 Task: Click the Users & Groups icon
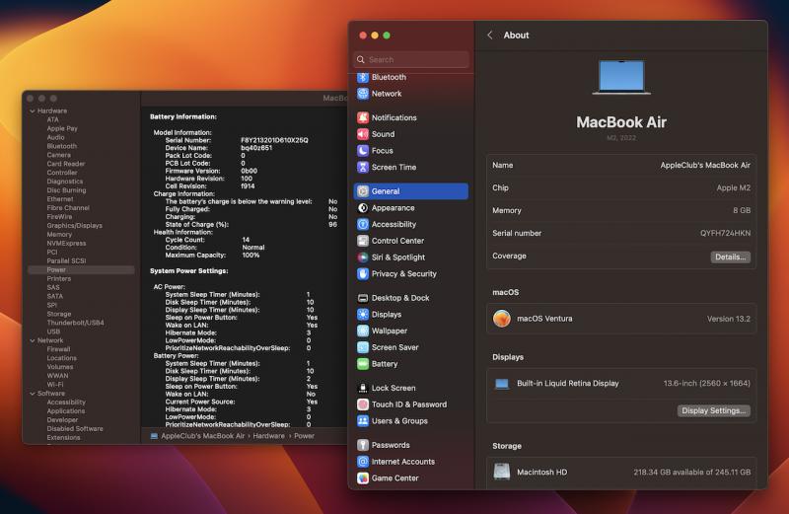point(363,421)
